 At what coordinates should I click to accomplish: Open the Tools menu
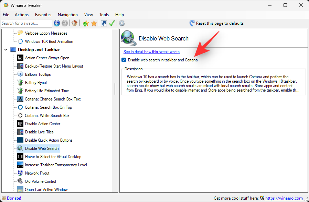pos(104,15)
